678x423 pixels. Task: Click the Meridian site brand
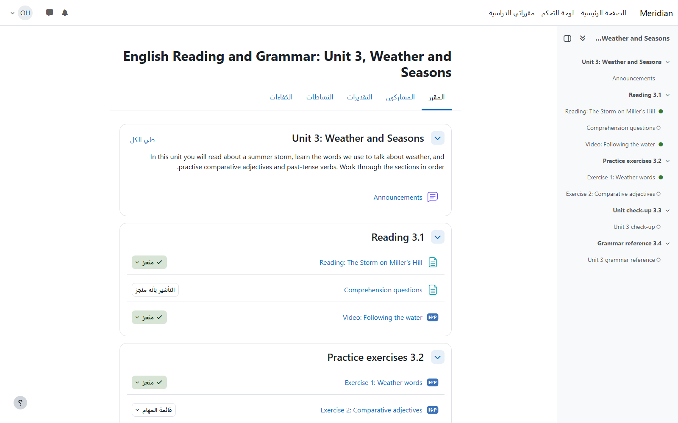point(656,13)
